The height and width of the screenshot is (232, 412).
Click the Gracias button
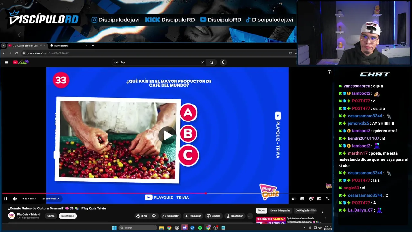pos(214,216)
